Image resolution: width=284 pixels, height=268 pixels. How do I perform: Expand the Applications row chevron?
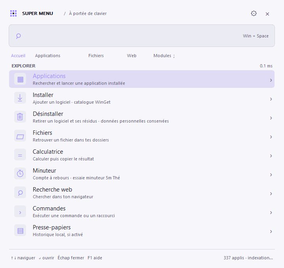(271, 80)
